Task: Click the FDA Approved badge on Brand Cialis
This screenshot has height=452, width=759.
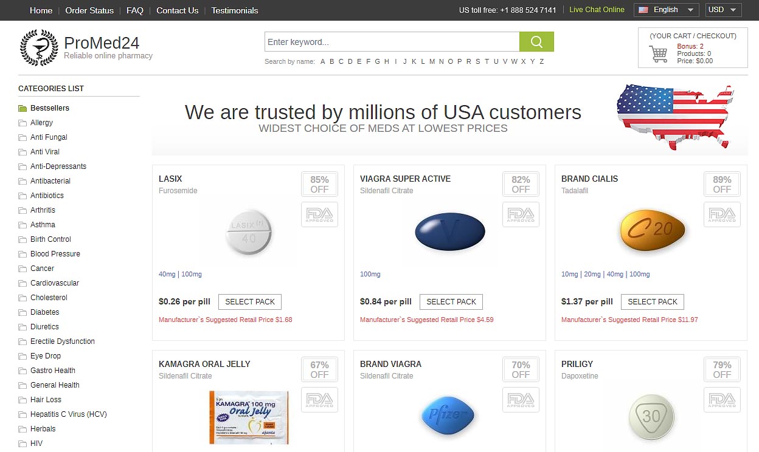Action: click(x=722, y=214)
